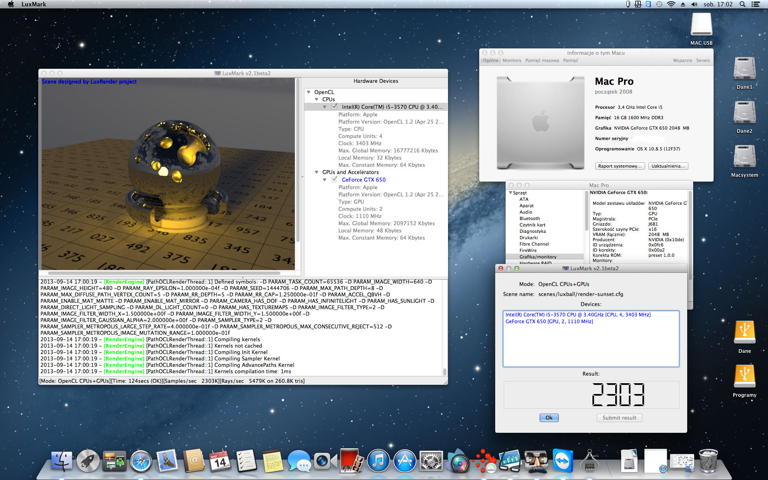
Task: Open the LuxMark application menu
Action: pos(34,4)
